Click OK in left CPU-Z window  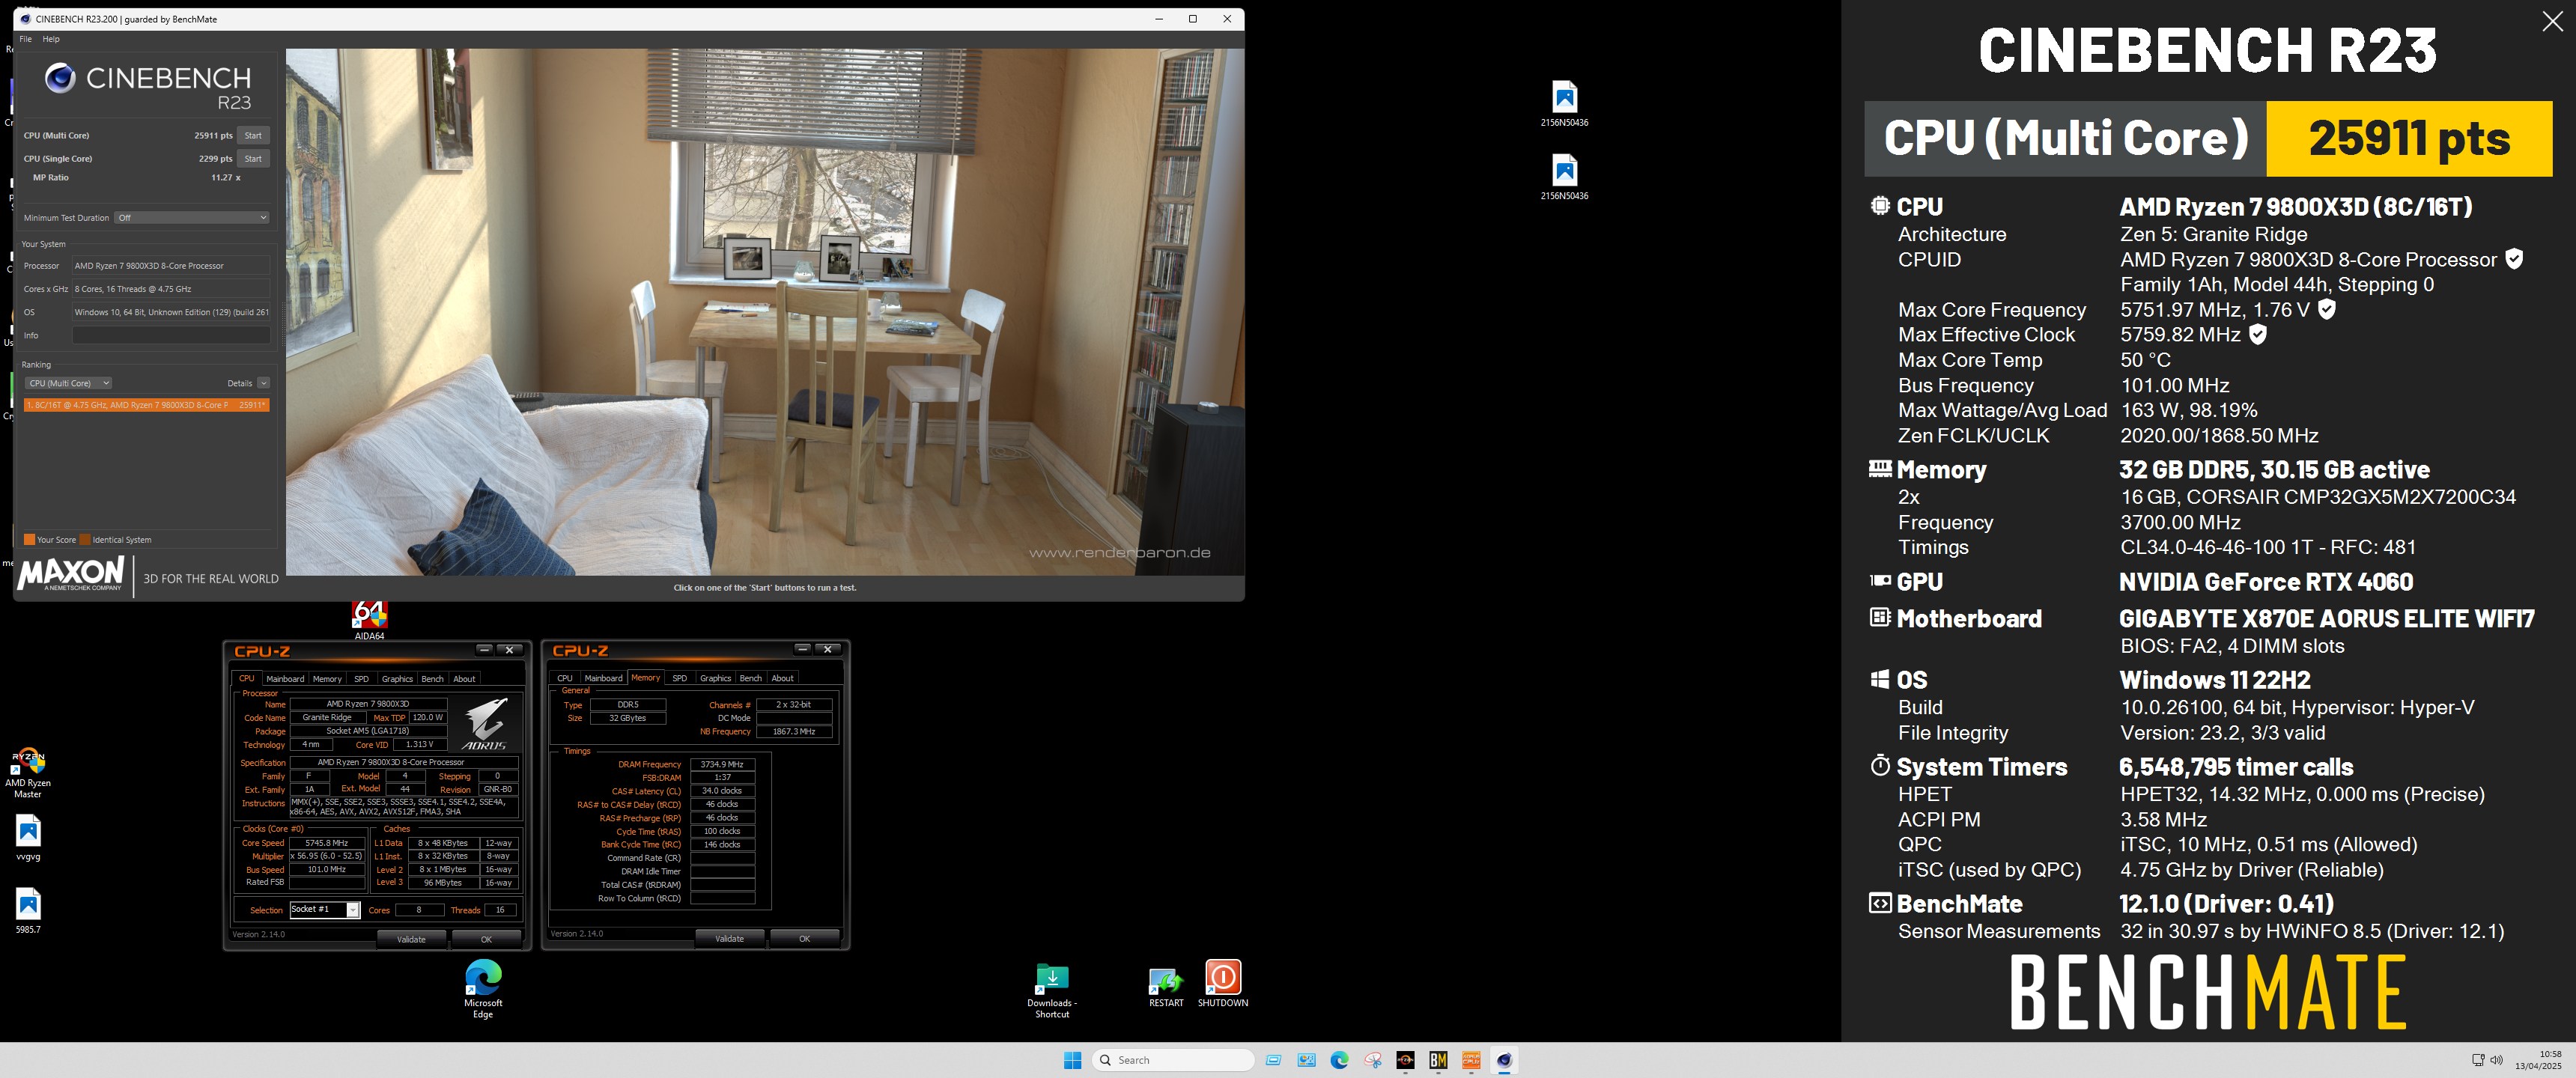coord(486,939)
